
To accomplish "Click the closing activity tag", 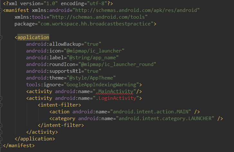I will click(42, 132).
